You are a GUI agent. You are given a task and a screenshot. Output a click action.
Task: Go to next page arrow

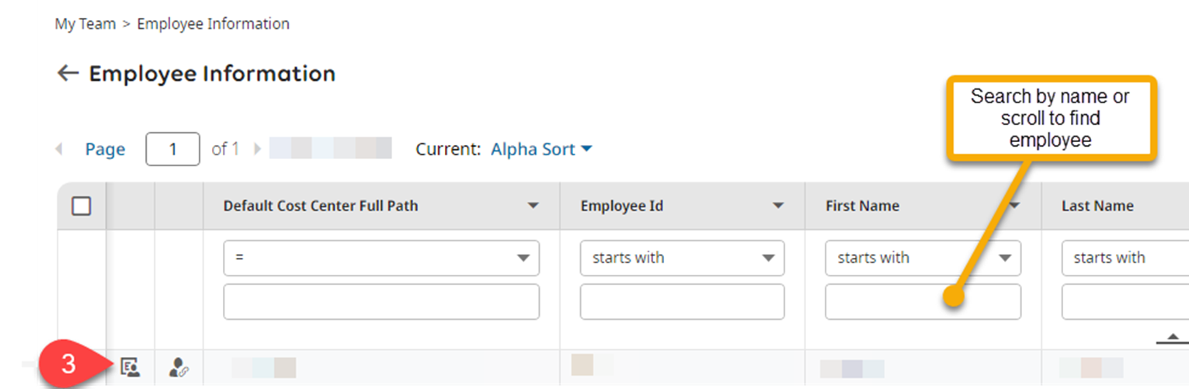point(258,149)
